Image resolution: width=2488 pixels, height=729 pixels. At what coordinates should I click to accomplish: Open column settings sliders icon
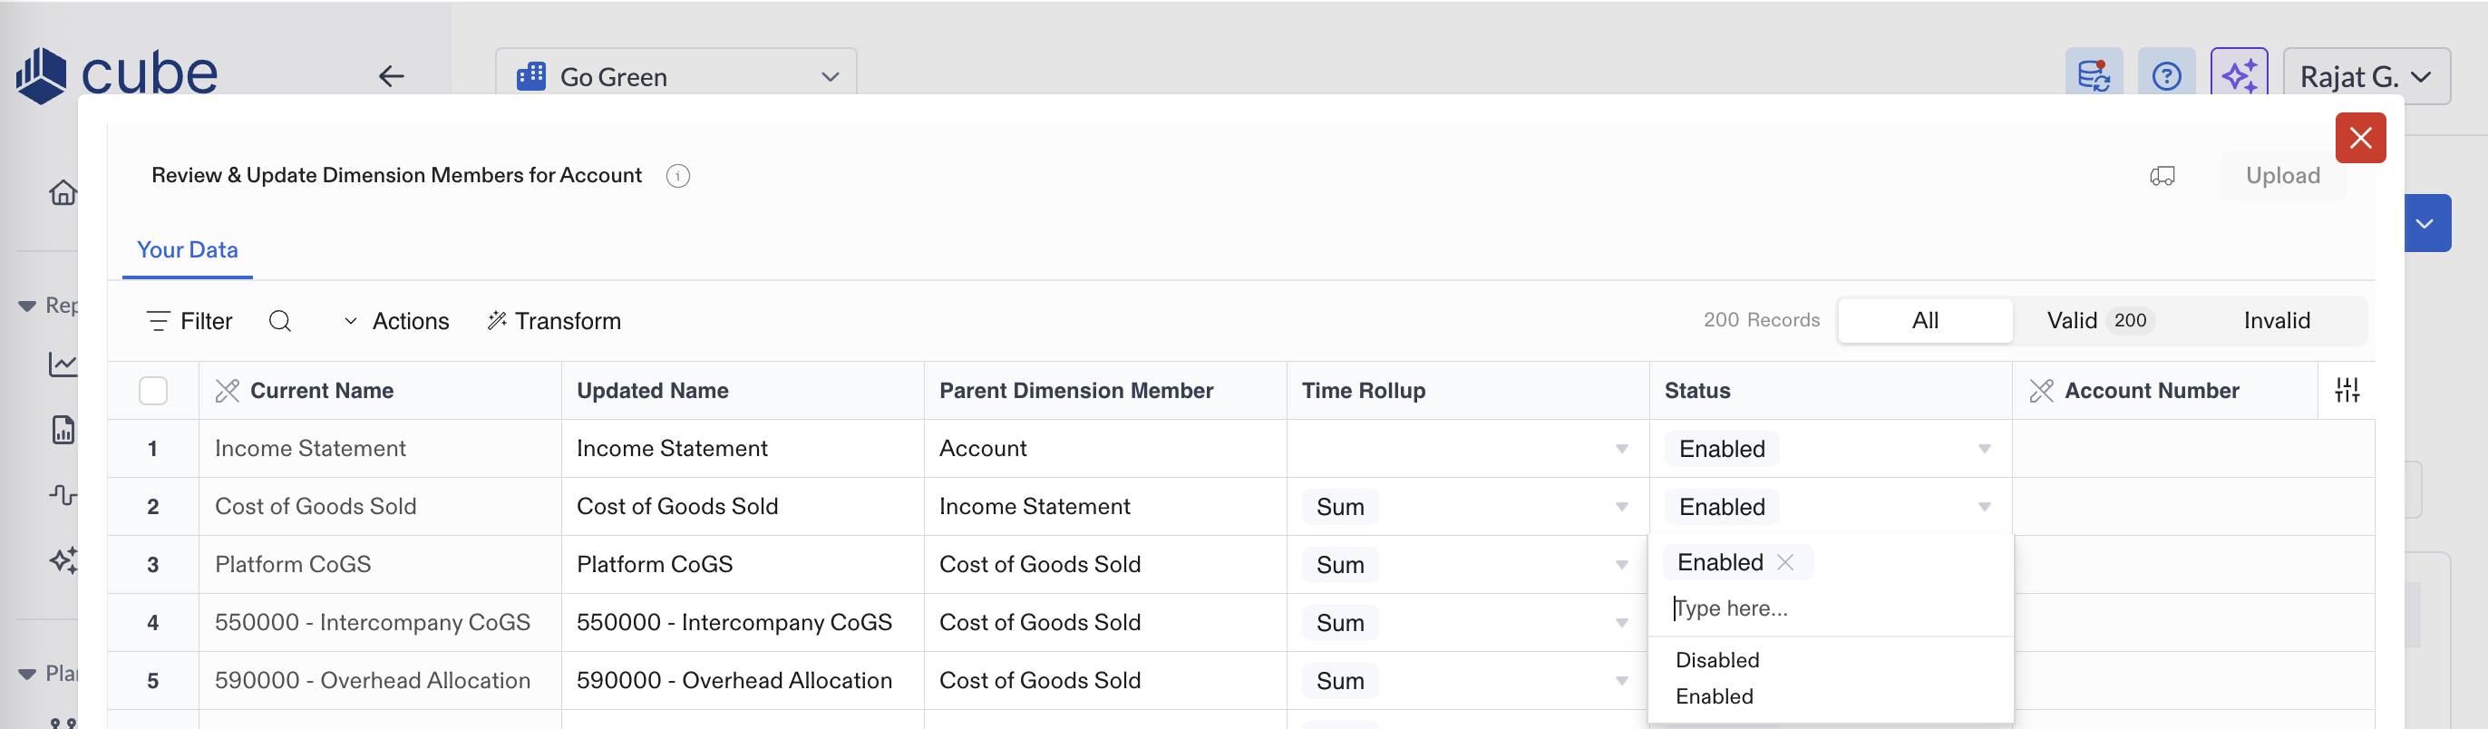(x=2347, y=390)
